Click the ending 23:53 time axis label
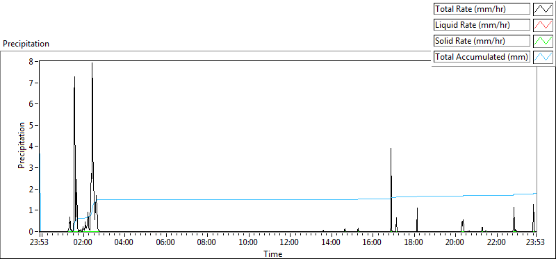Screen dimensions: 556x259 (536, 242)
